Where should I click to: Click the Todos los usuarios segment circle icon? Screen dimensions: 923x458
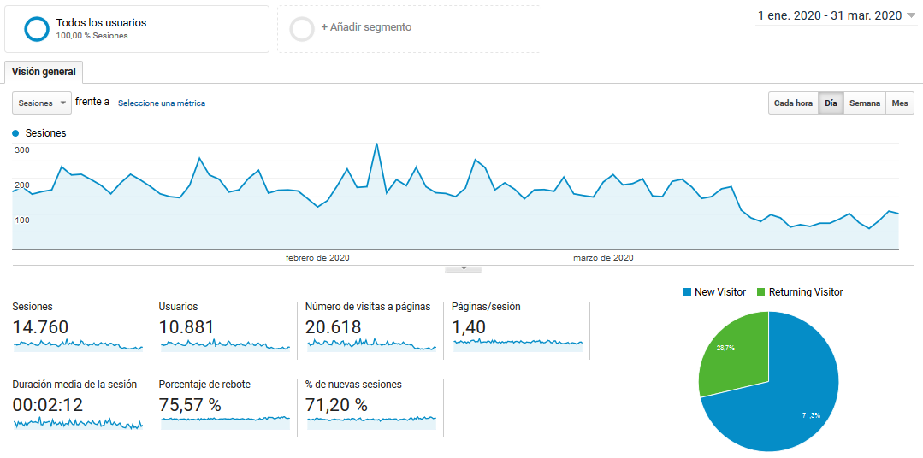click(x=37, y=29)
